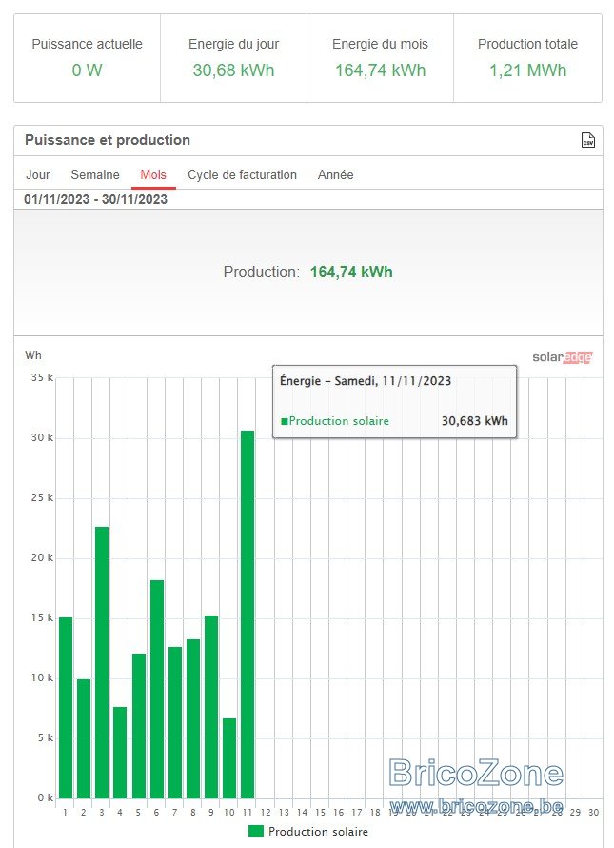Select the bar for day 11

248,615
